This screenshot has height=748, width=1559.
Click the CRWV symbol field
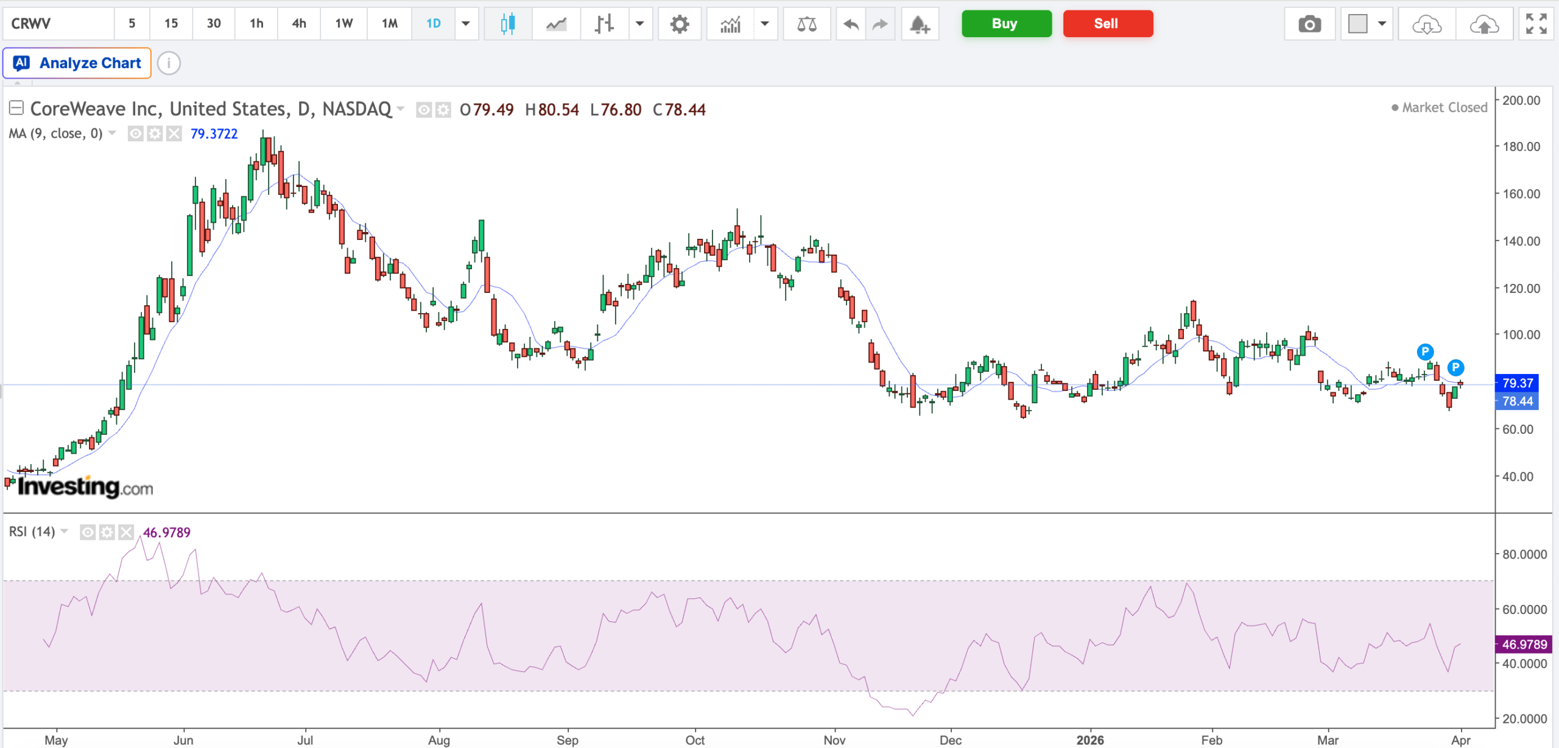coord(58,24)
